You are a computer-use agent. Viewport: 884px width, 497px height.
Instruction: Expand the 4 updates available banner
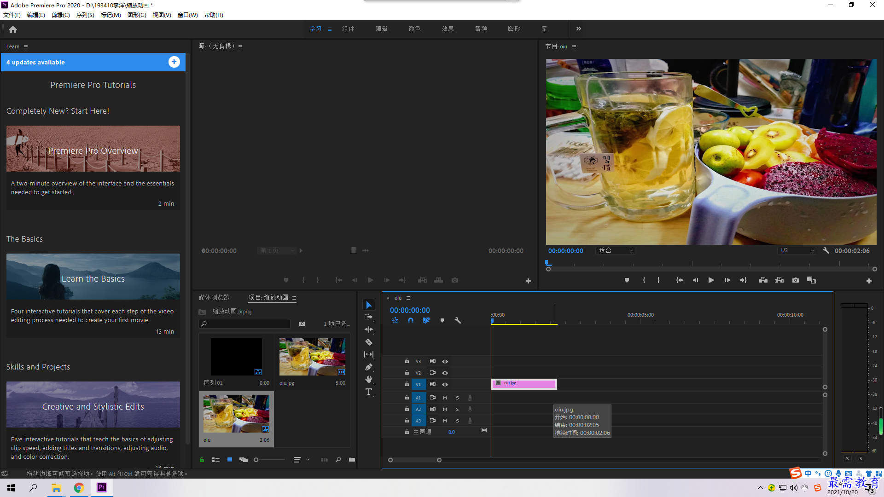(174, 62)
